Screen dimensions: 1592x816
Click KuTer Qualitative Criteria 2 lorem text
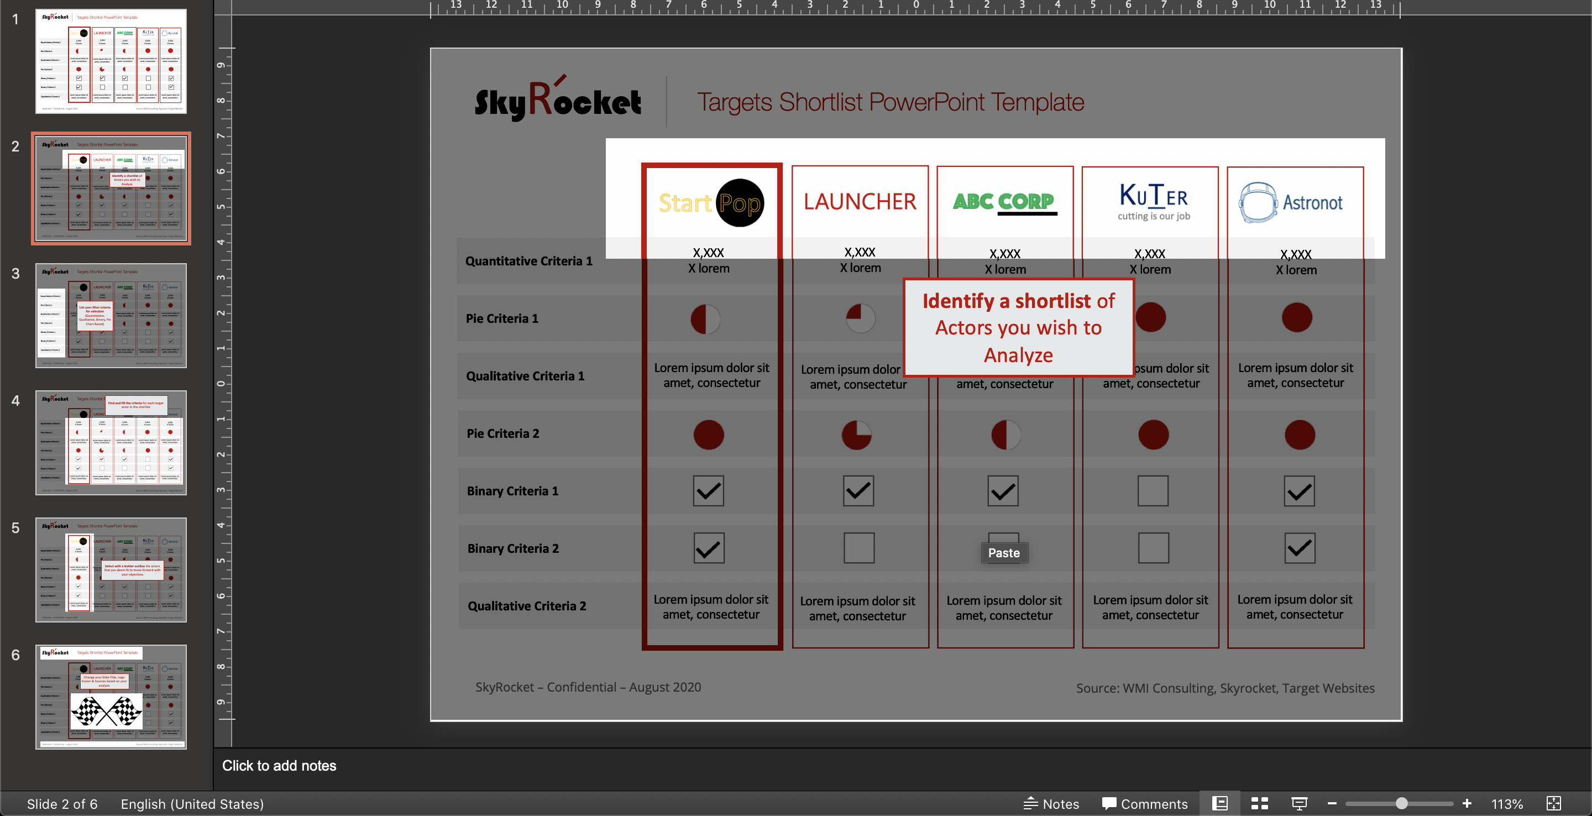pyautogui.click(x=1151, y=607)
